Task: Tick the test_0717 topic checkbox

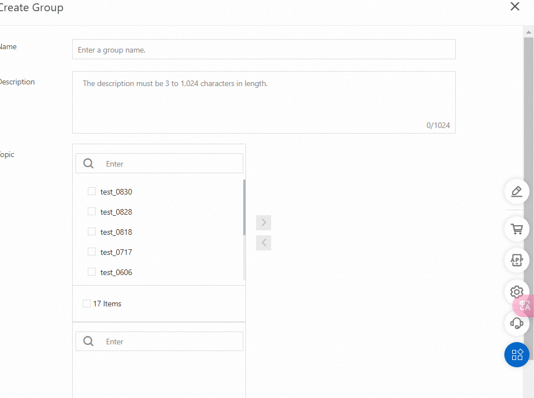Action: (92, 252)
